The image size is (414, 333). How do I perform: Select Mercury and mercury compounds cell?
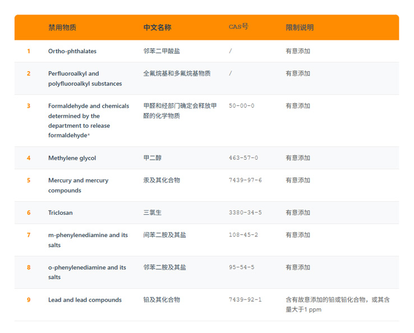pos(78,186)
